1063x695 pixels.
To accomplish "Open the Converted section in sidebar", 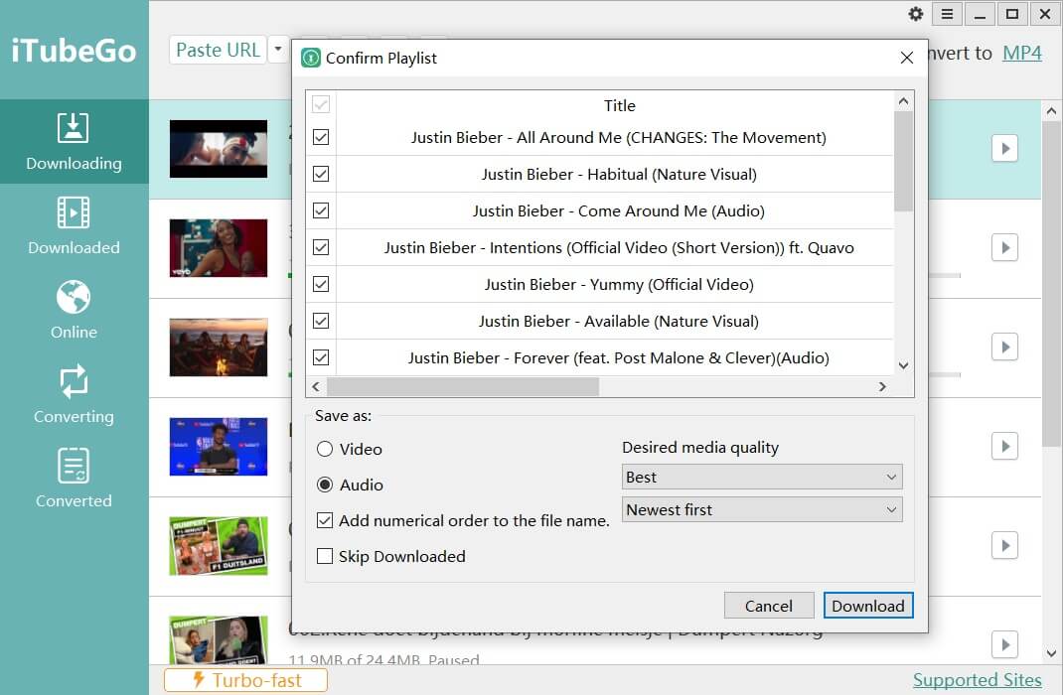I will click(74, 479).
